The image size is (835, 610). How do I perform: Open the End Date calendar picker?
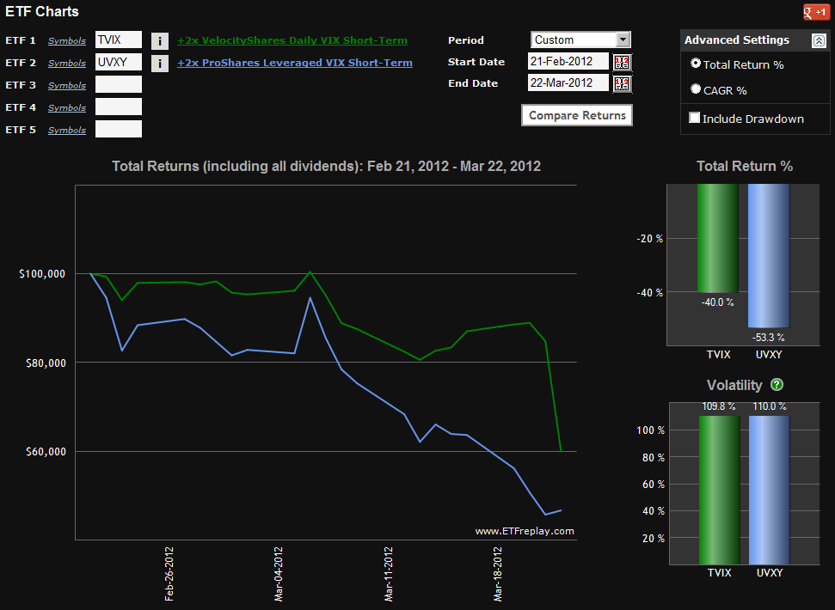point(622,83)
